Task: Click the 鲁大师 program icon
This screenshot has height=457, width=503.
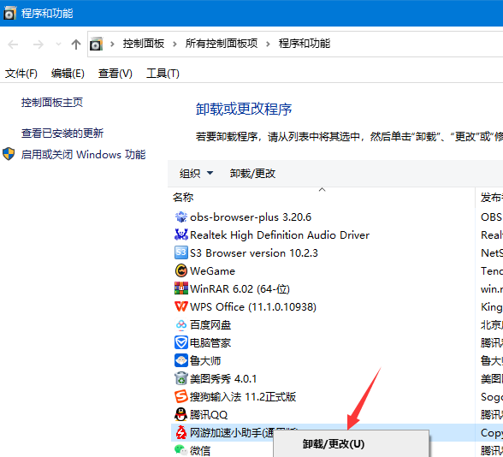Action: click(181, 360)
